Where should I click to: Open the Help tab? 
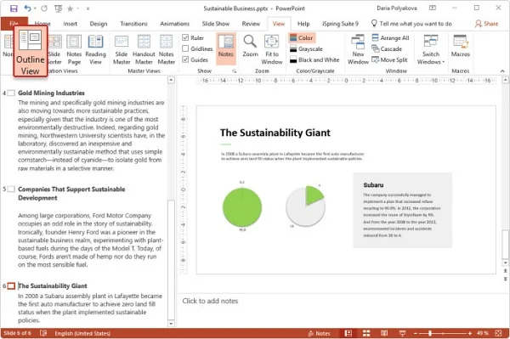point(303,24)
